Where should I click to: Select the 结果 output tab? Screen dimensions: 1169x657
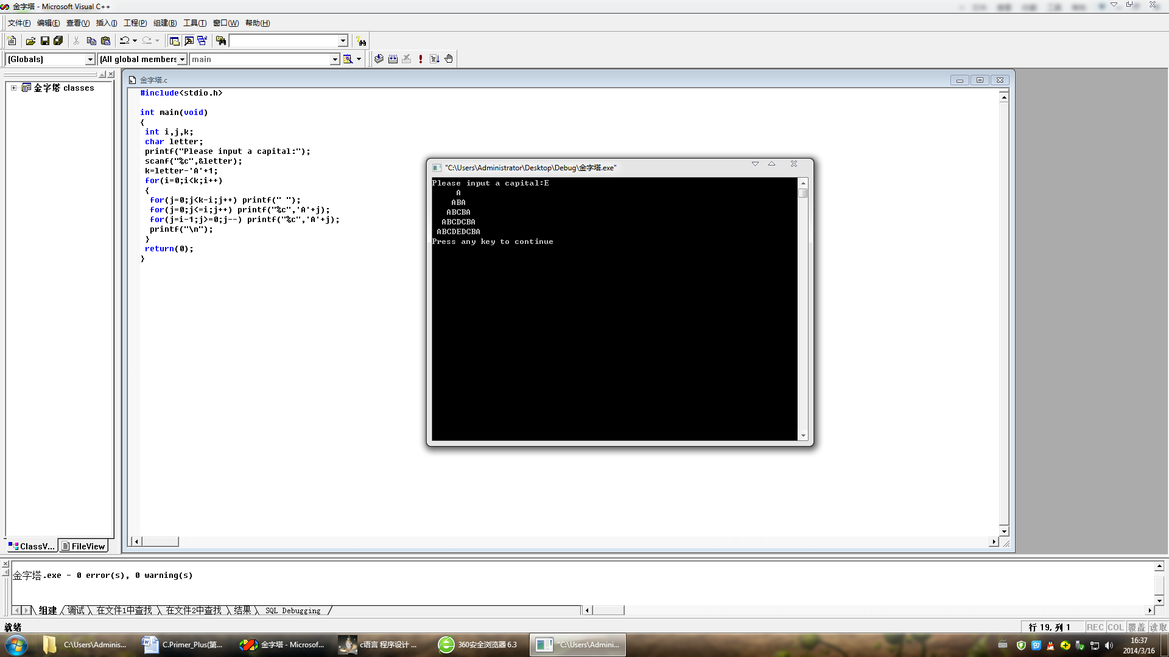pos(242,610)
